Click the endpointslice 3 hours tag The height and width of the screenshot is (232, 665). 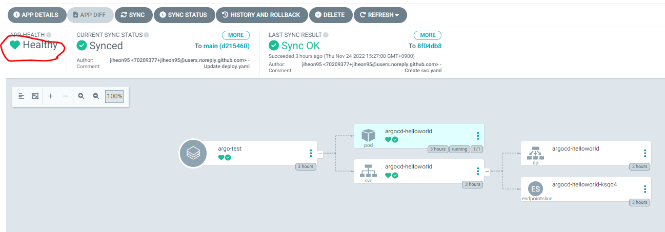click(x=639, y=202)
